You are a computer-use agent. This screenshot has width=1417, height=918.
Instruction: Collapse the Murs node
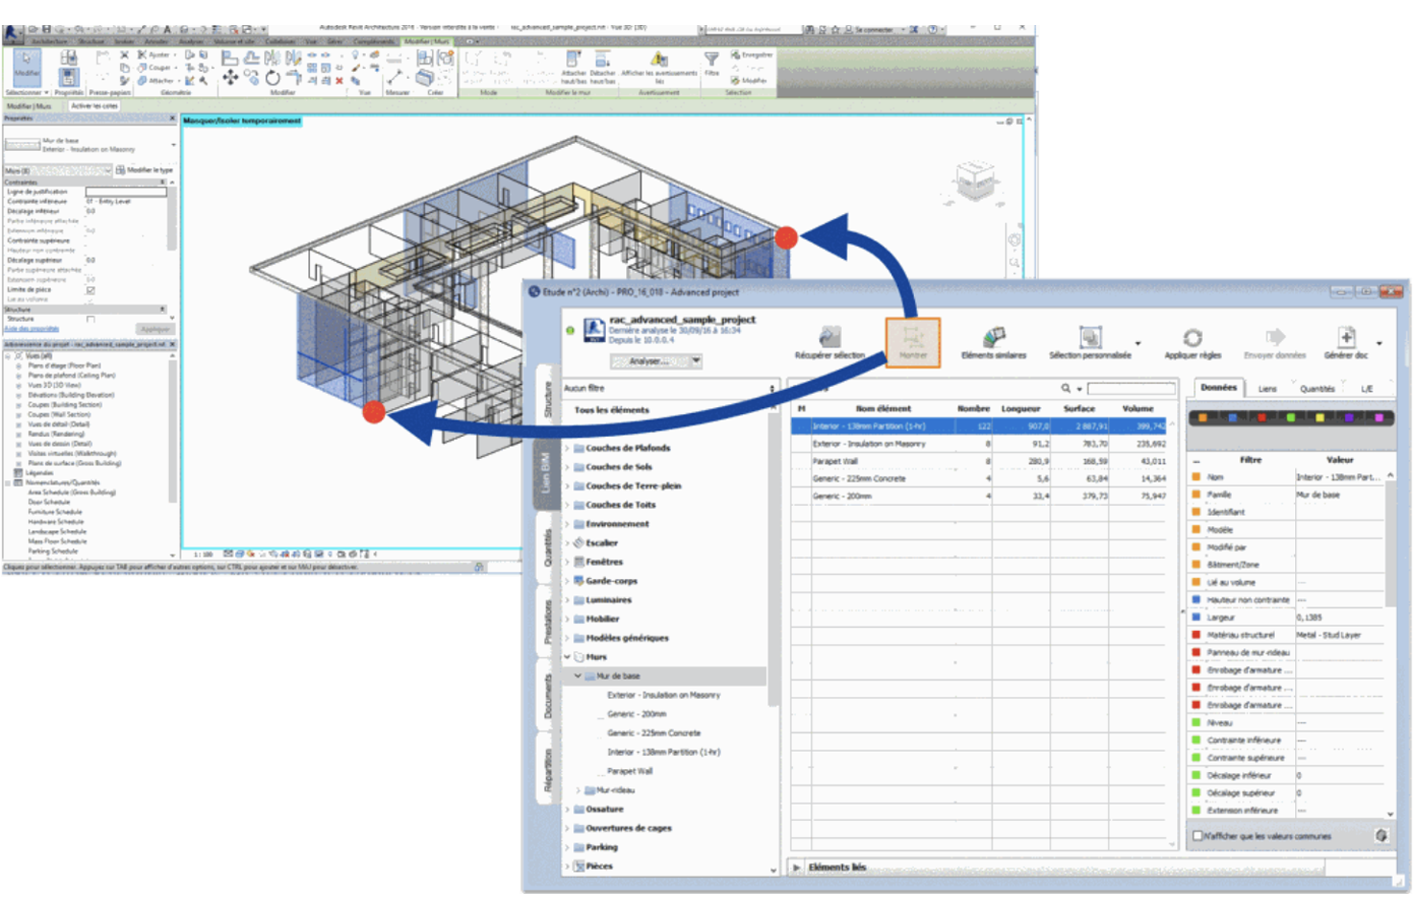[x=567, y=657]
